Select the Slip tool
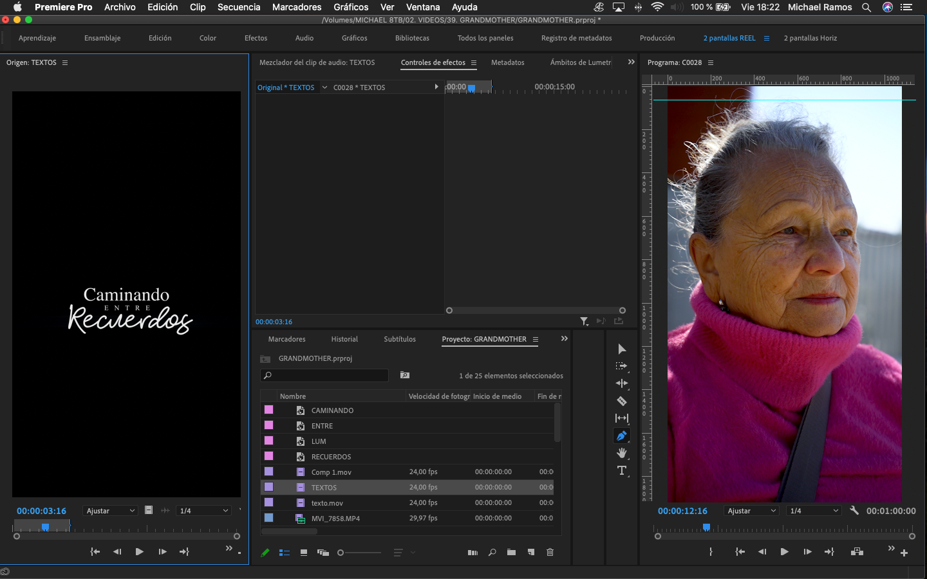 (x=621, y=418)
